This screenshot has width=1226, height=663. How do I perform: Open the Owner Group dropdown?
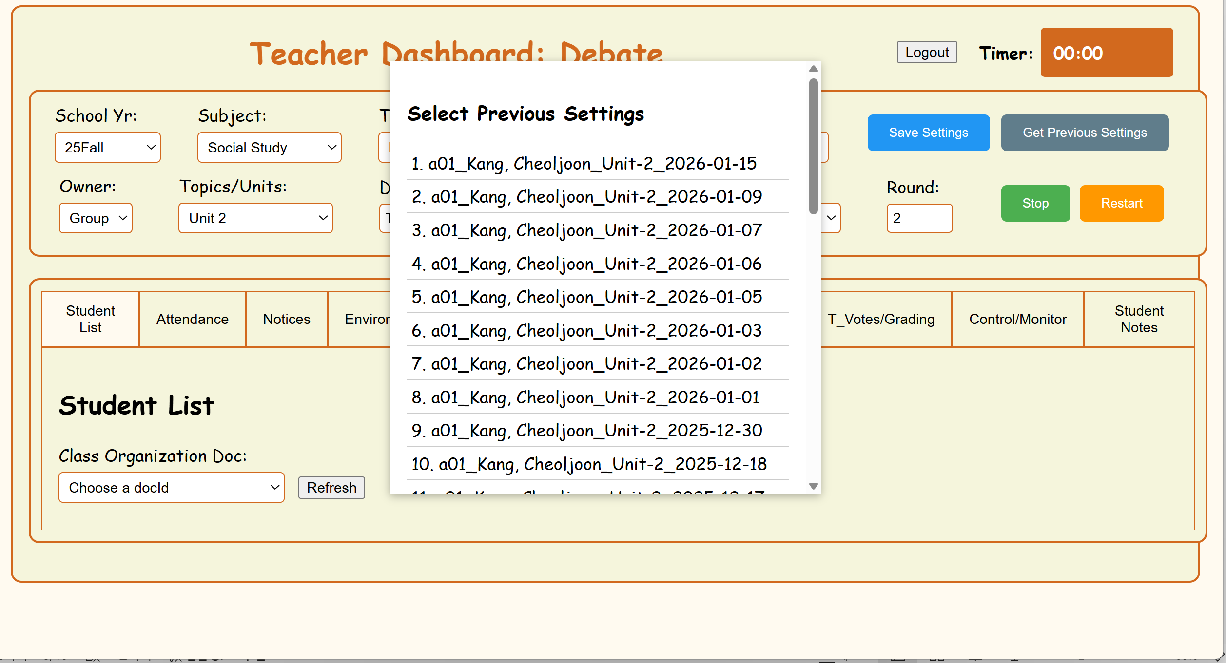[96, 218]
